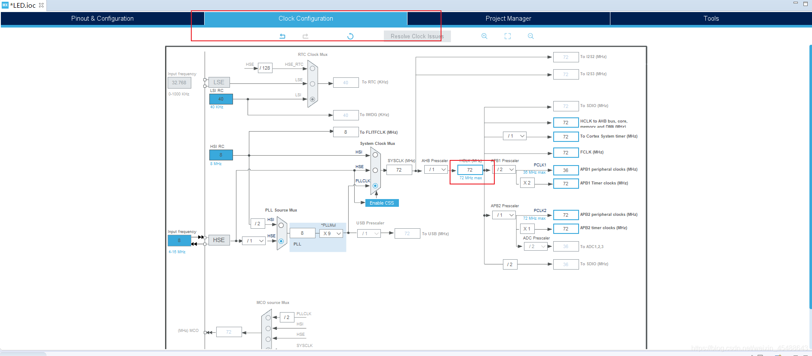Click the MX file icon on LED.ioc tab
This screenshot has height=356, width=812.
click(5, 5)
